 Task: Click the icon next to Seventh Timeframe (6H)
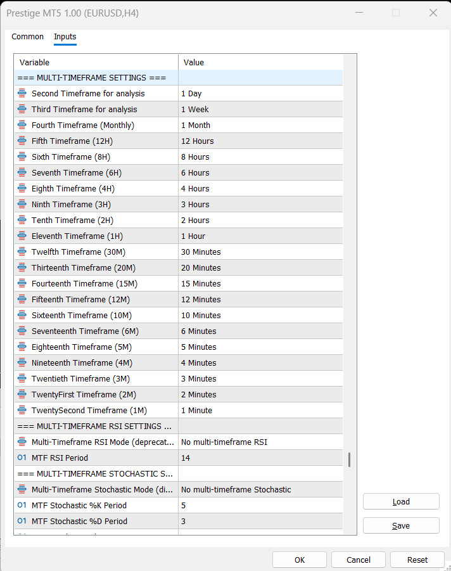[x=22, y=172]
